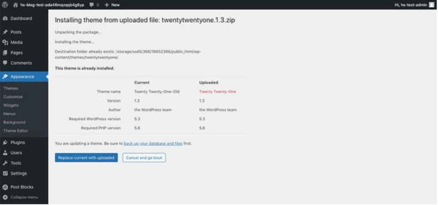
Task: Click the Media icon in sidebar
Action: (x=5, y=42)
